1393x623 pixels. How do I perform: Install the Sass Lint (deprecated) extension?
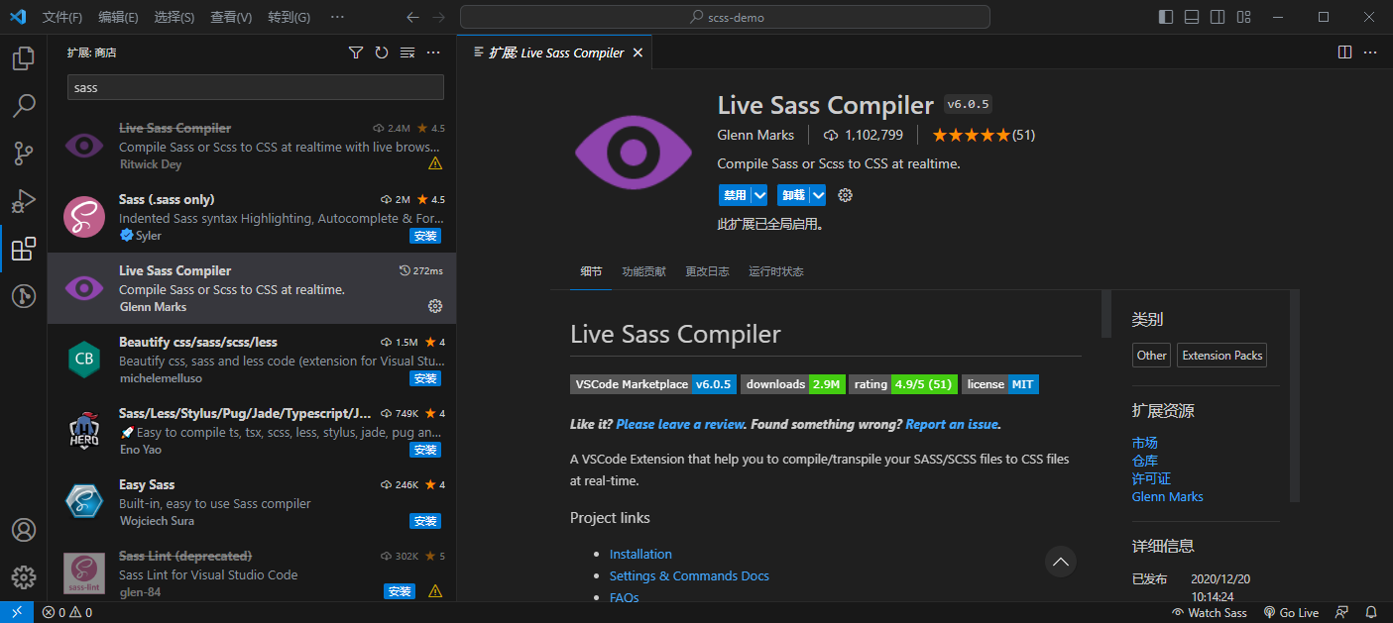[400, 591]
